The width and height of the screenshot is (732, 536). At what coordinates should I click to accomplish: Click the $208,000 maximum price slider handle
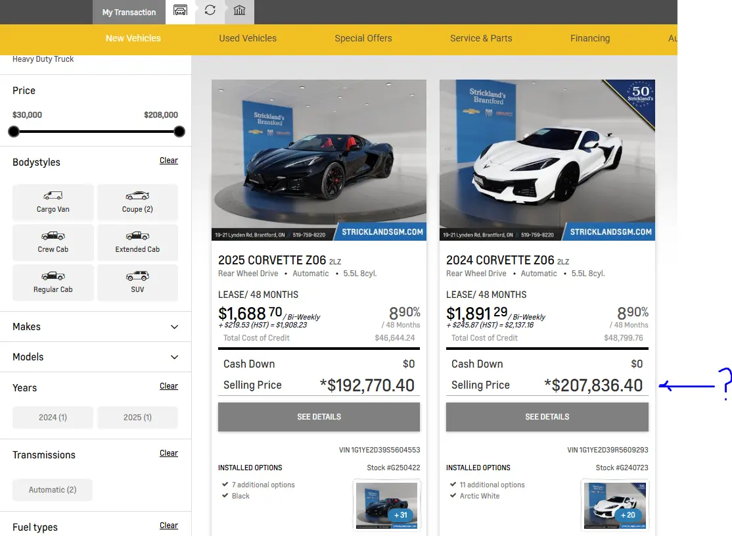click(x=179, y=132)
